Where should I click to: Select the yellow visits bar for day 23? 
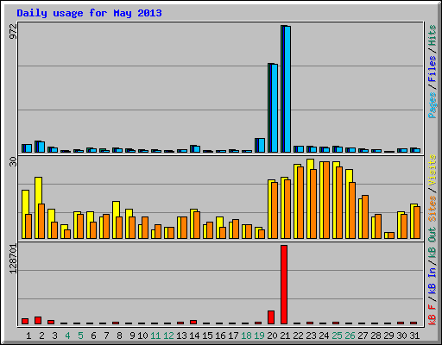[x=310, y=199]
